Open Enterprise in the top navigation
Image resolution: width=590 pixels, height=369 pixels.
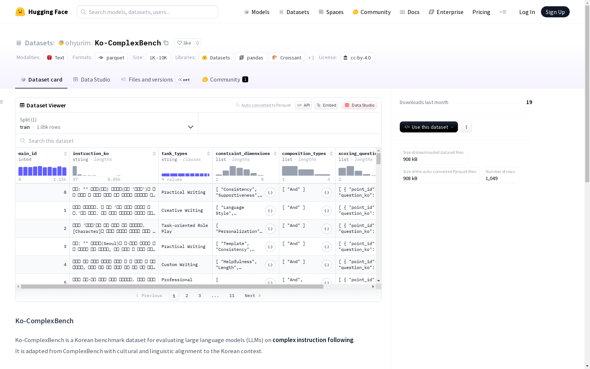coord(446,12)
